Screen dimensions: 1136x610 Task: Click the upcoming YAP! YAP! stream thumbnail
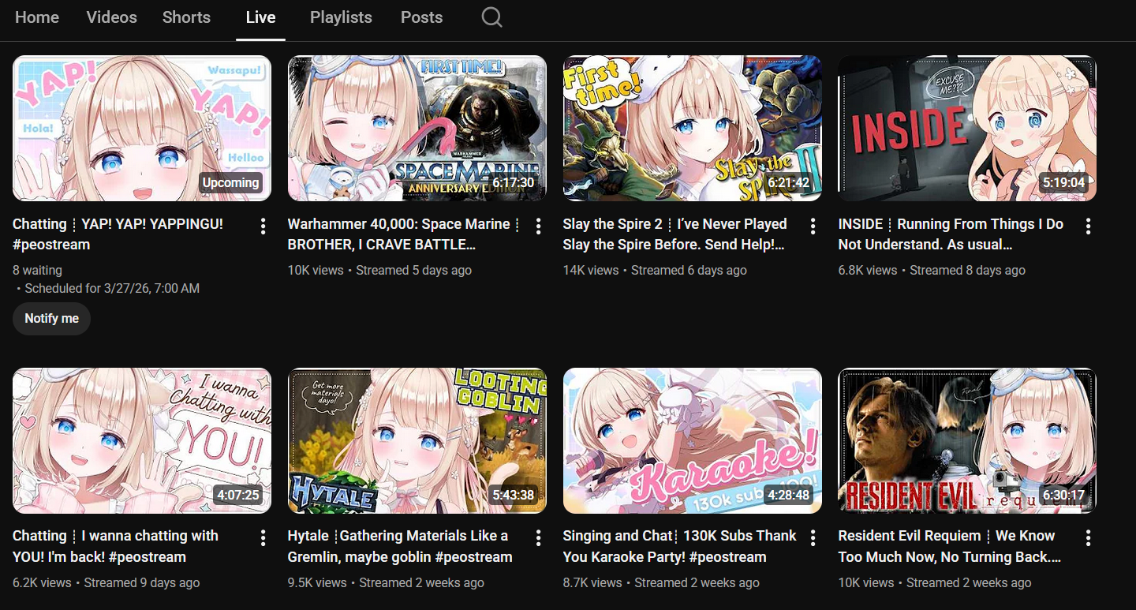click(142, 128)
